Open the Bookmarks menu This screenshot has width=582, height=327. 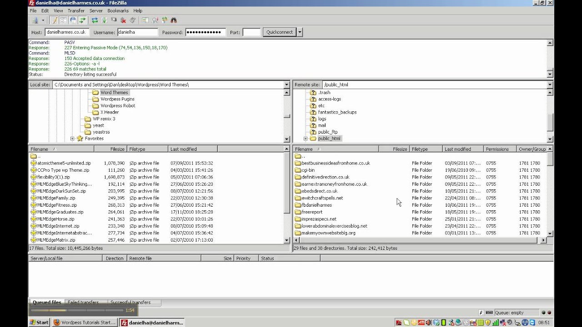[118, 10]
